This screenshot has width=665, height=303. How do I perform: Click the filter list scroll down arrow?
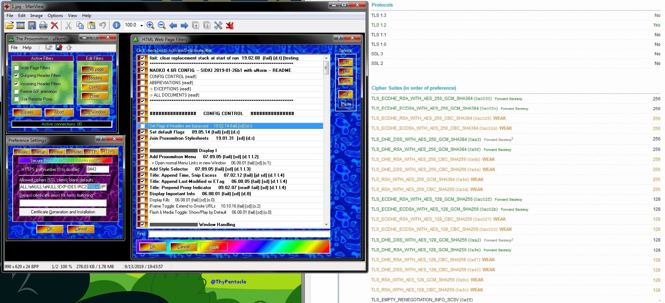coord(326,225)
